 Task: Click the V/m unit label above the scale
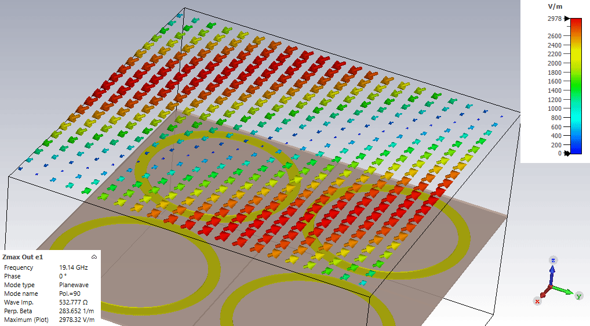pyautogui.click(x=555, y=6)
